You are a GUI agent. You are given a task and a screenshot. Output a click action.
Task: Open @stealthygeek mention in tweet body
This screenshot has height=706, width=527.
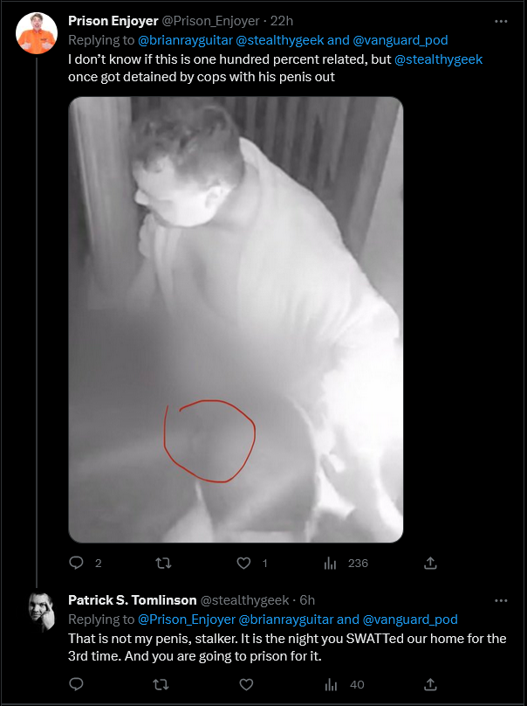pyautogui.click(x=438, y=59)
